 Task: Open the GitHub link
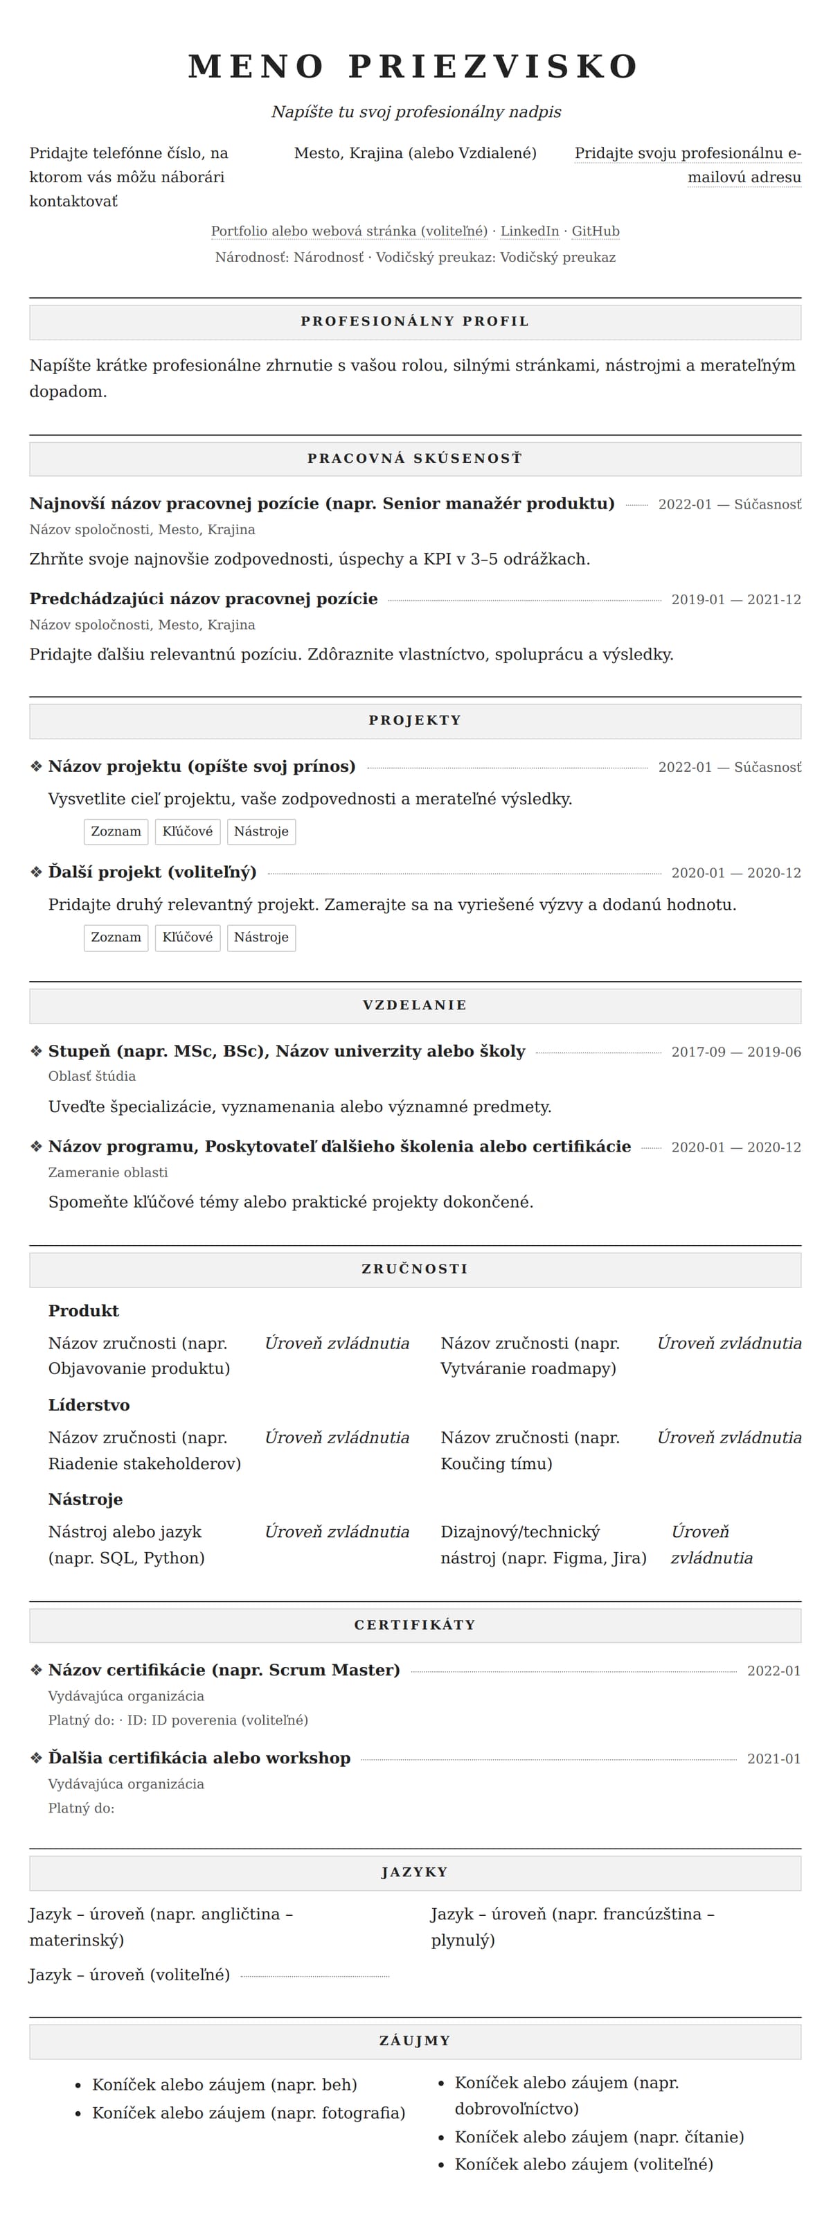click(595, 231)
